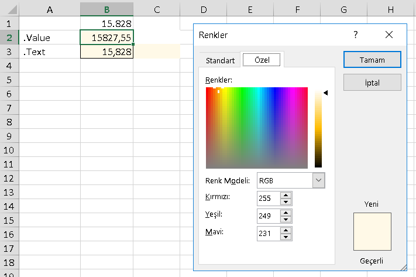Select column D header
Screen dimensions: 416x277
pos(204,9)
